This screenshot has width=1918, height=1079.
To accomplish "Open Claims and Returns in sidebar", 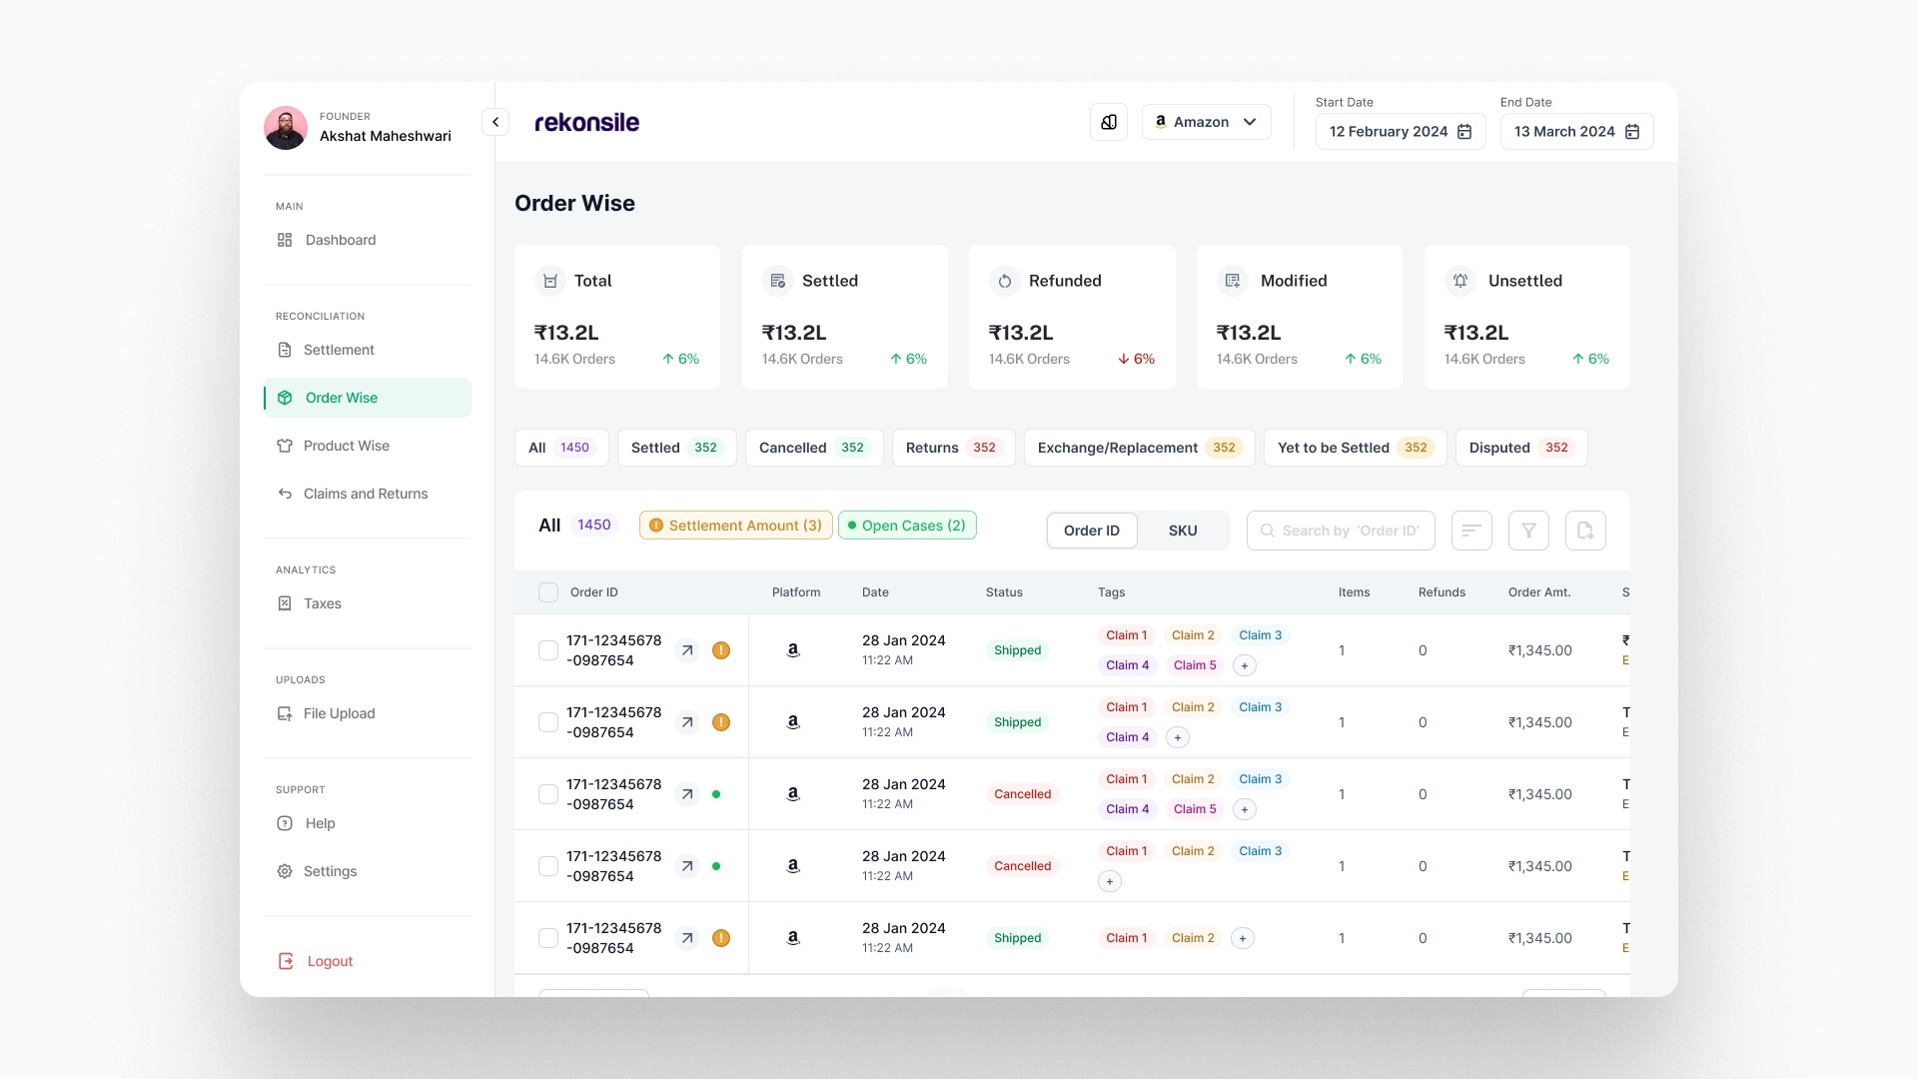I will pyautogui.click(x=366, y=494).
